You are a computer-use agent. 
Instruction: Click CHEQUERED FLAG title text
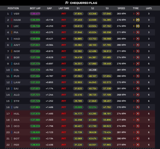(83, 3)
